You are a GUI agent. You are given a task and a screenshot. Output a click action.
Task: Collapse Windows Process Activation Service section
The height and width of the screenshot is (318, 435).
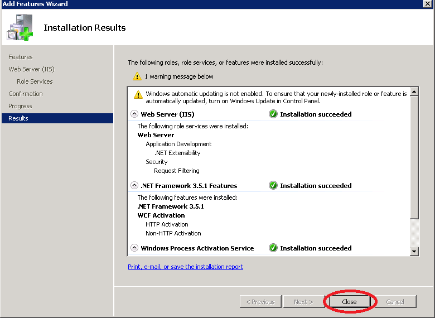(x=134, y=248)
